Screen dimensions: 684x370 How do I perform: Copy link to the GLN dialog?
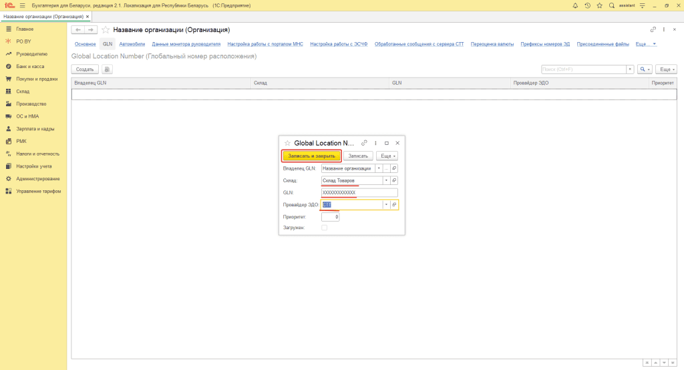pos(364,143)
